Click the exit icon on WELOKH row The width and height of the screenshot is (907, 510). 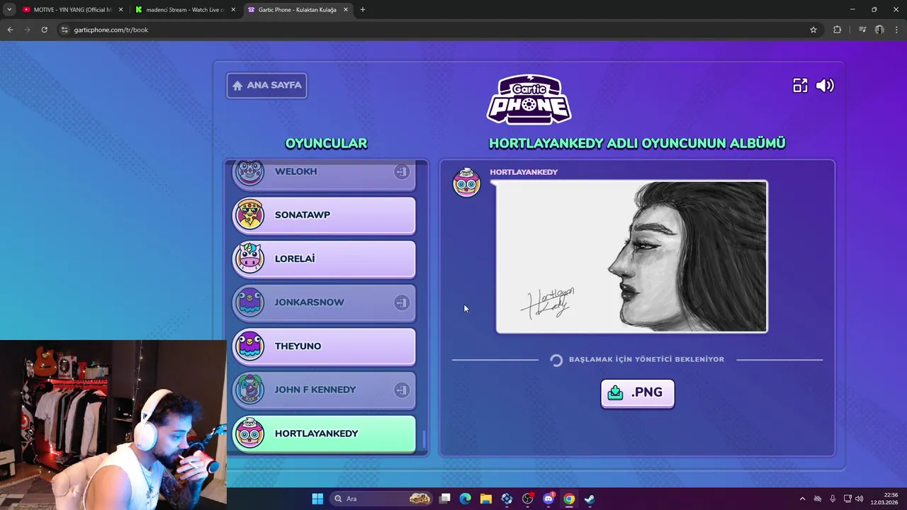pyautogui.click(x=402, y=171)
